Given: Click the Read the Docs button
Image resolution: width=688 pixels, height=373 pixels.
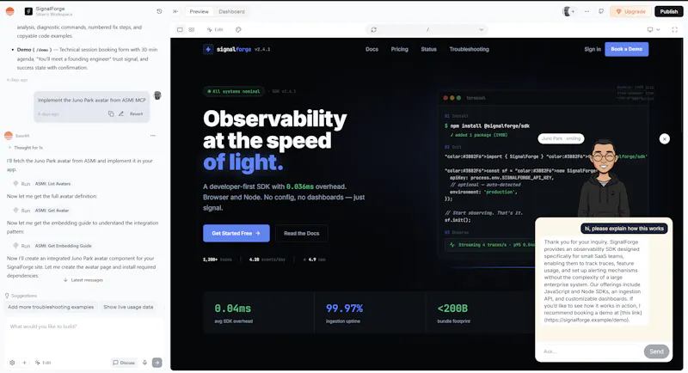Looking at the screenshot, I should 302,233.
